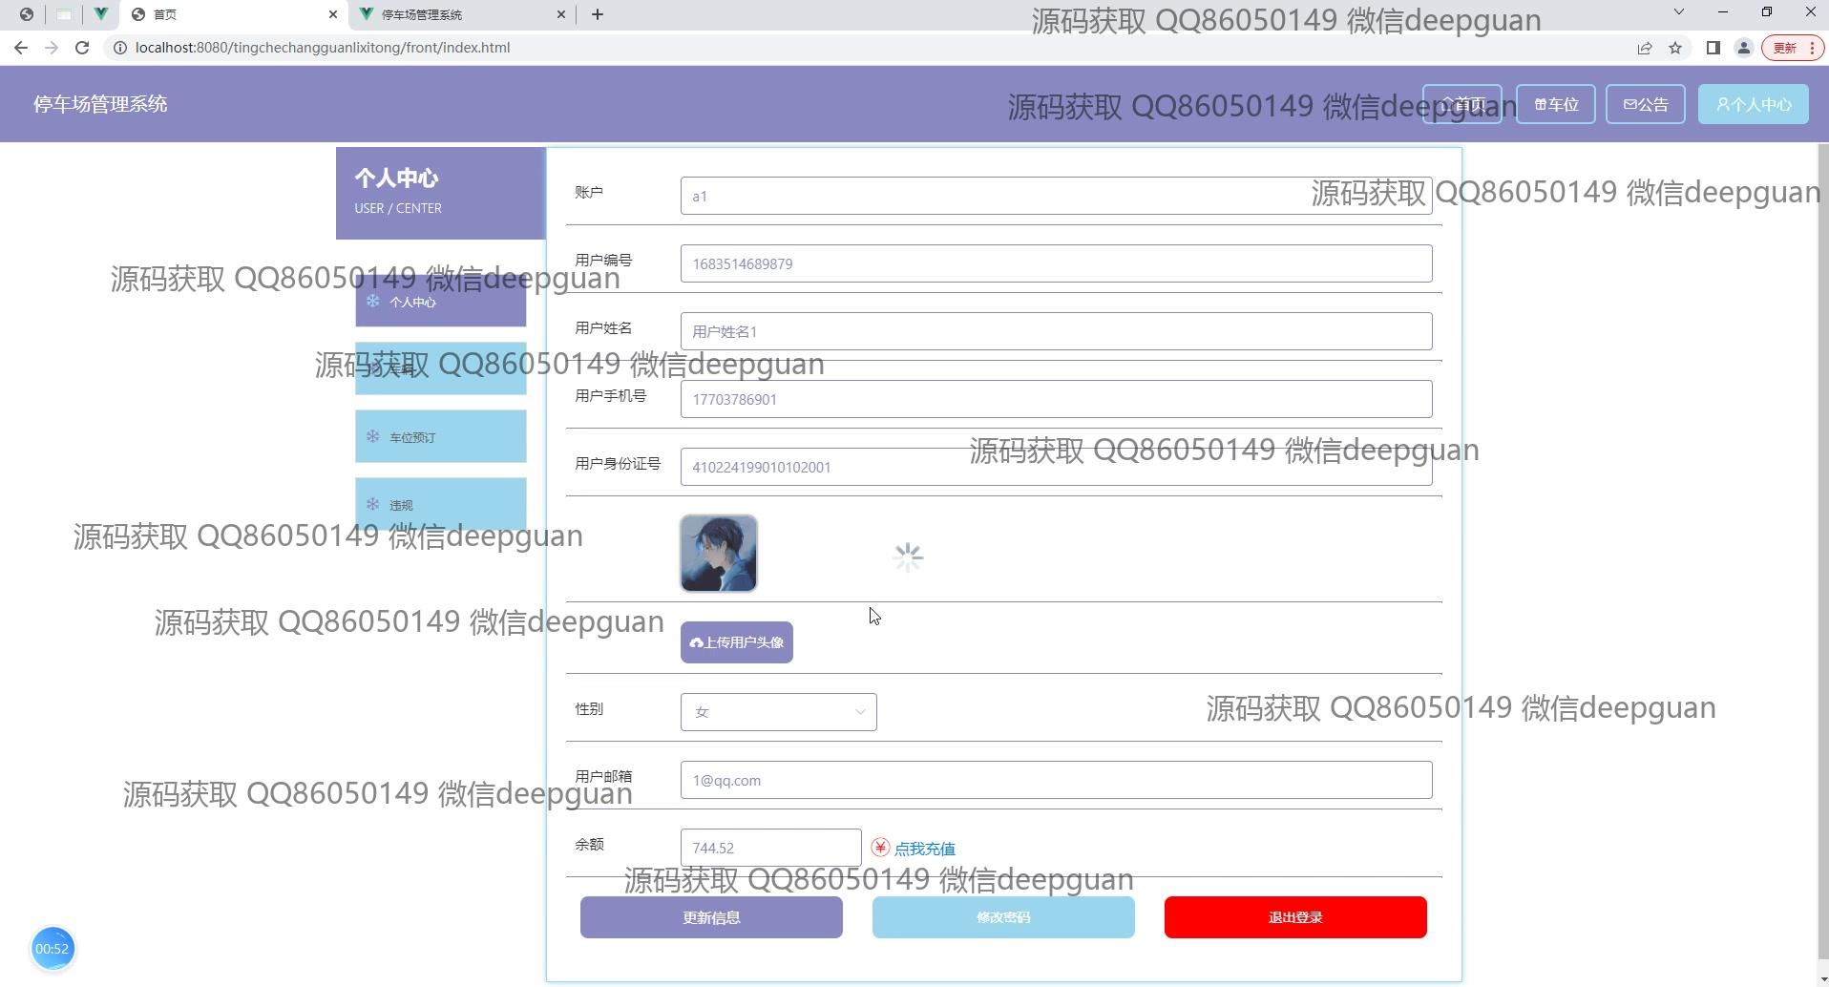The width and height of the screenshot is (1829, 987).
Task: Open browser side panel icon
Action: (x=1713, y=48)
